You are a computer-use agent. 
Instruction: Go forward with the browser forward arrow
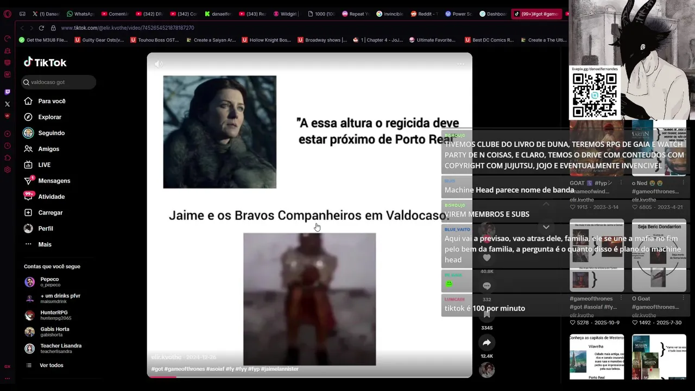pyautogui.click(x=31, y=28)
